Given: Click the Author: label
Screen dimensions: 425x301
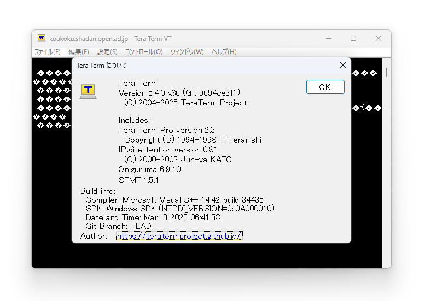Looking at the screenshot, I should [94, 236].
